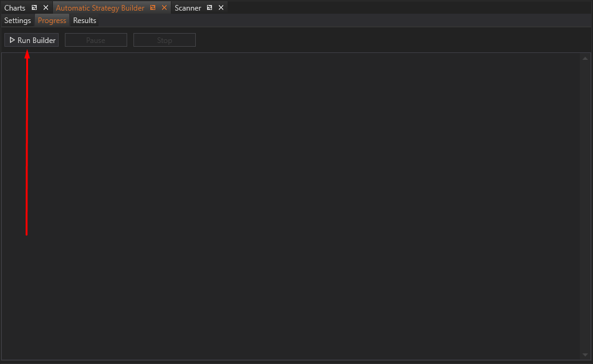Click the undock icon on Scanner tab

tap(210, 8)
